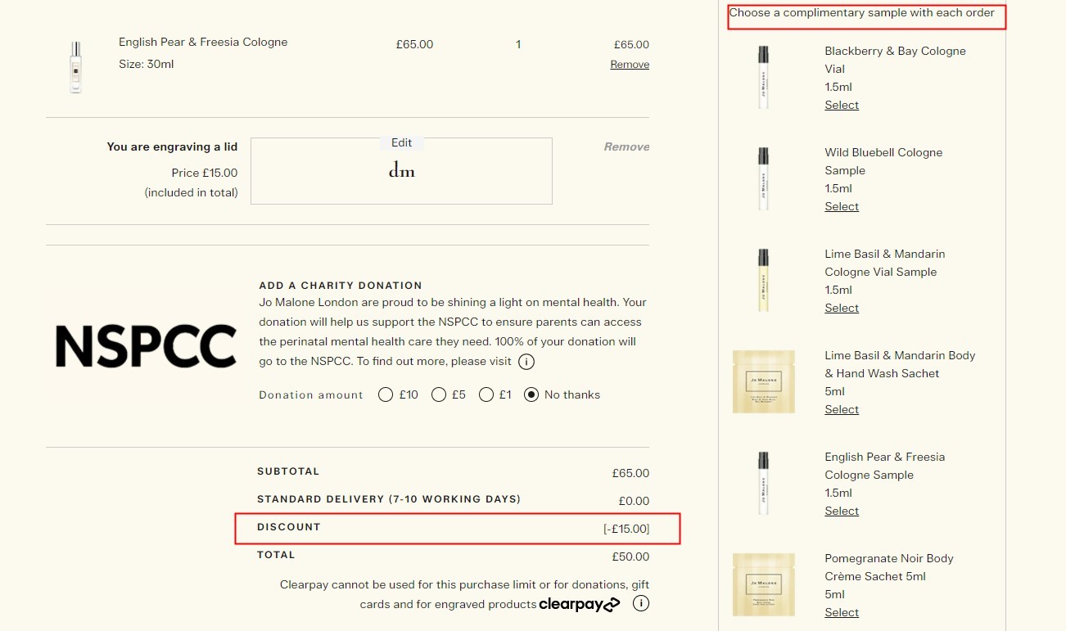Open the Clearpay info icon
Viewport: 1066px width, 631px height.
click(641, 604)
